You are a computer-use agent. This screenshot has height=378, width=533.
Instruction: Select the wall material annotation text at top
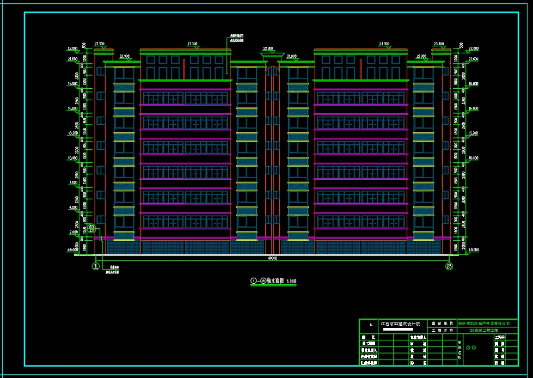[x=237, y=38]
